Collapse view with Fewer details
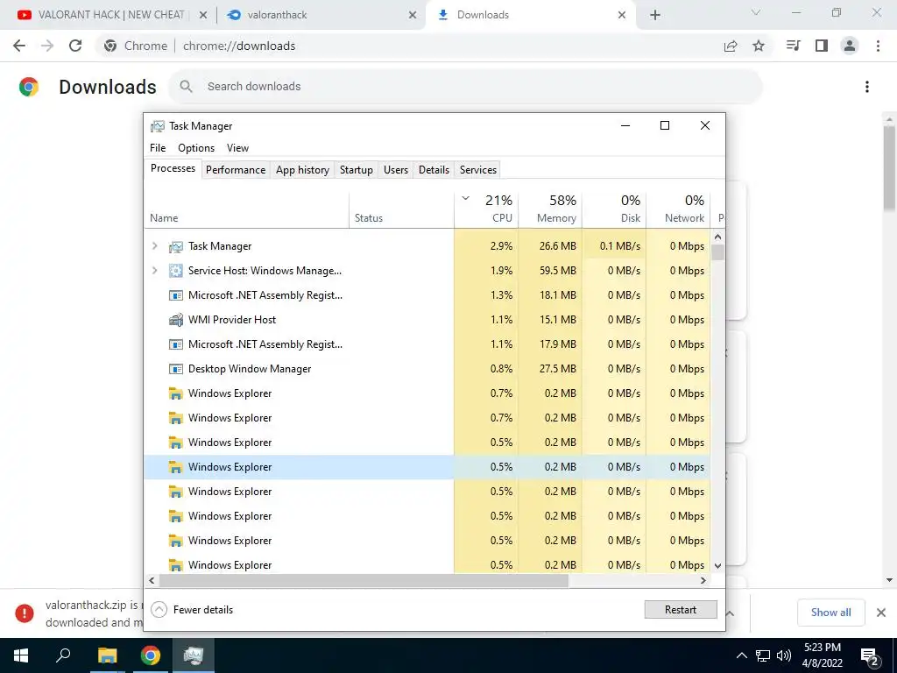This screenshot has width=897, height=673. point(192,610)
